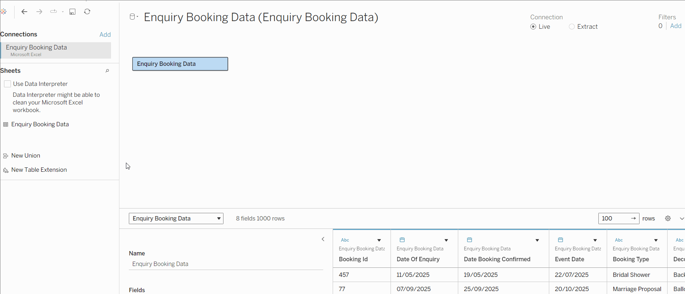This screenshot has height=294, width=685.
Task: Enable Use Data Interpreter checkbox
Action: pos(7,84)
